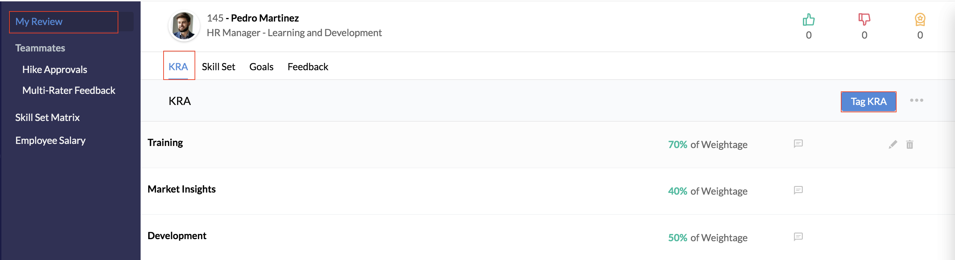Viewport: 955px width, 260px height.
Task: Switch to the Skill Set tab
Action: coord(218,67)
